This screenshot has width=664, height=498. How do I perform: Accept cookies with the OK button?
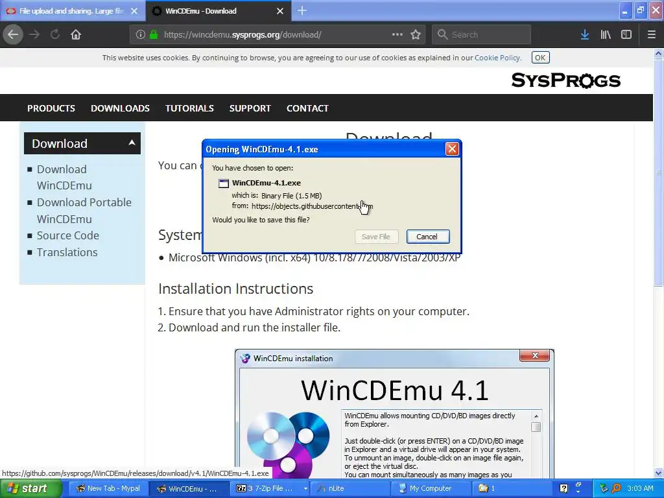(540, 58)
